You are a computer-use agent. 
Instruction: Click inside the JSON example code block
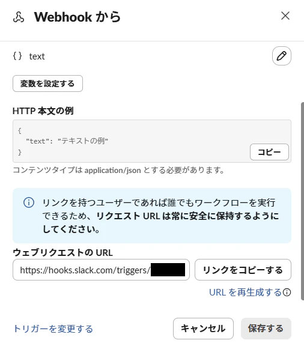pos(132,141)
